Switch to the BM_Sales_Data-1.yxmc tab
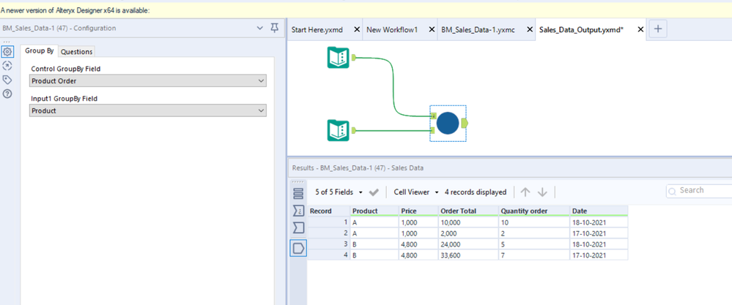The height and width of the screenshot is (305, 732). (478, 30)
